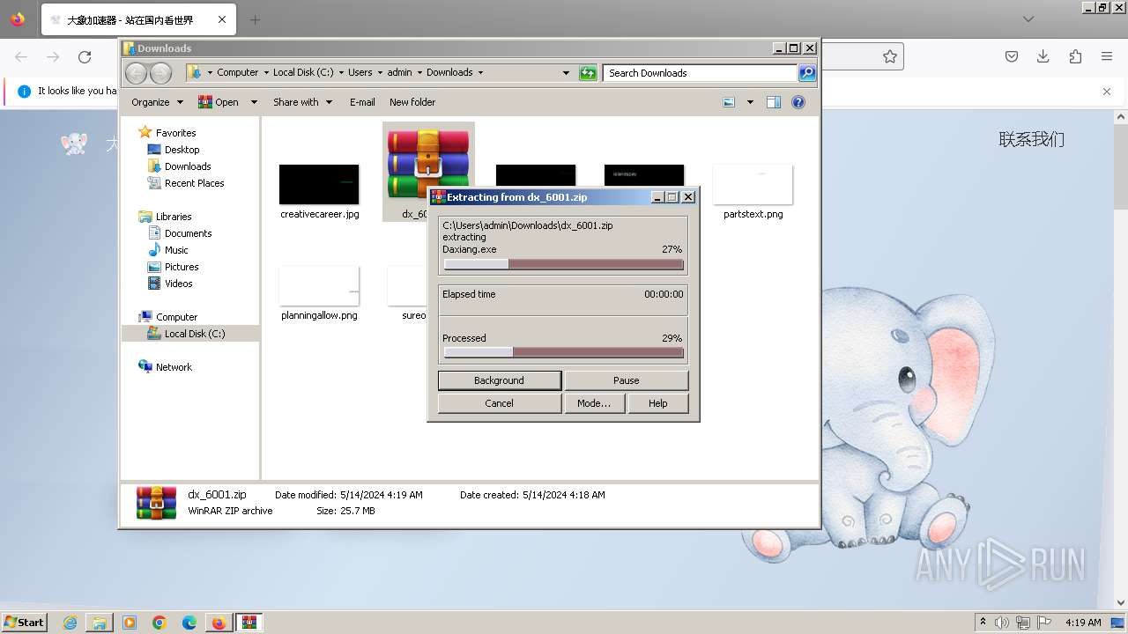Click E-mail in the Explorer toolbar
The width and height of the screenshot is (1128, 634).
pyautogui.click(x=362, y=102)
